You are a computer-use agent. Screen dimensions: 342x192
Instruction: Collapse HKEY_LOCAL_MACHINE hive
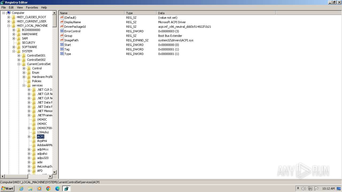pyautogui.click(x=9, y=26)
